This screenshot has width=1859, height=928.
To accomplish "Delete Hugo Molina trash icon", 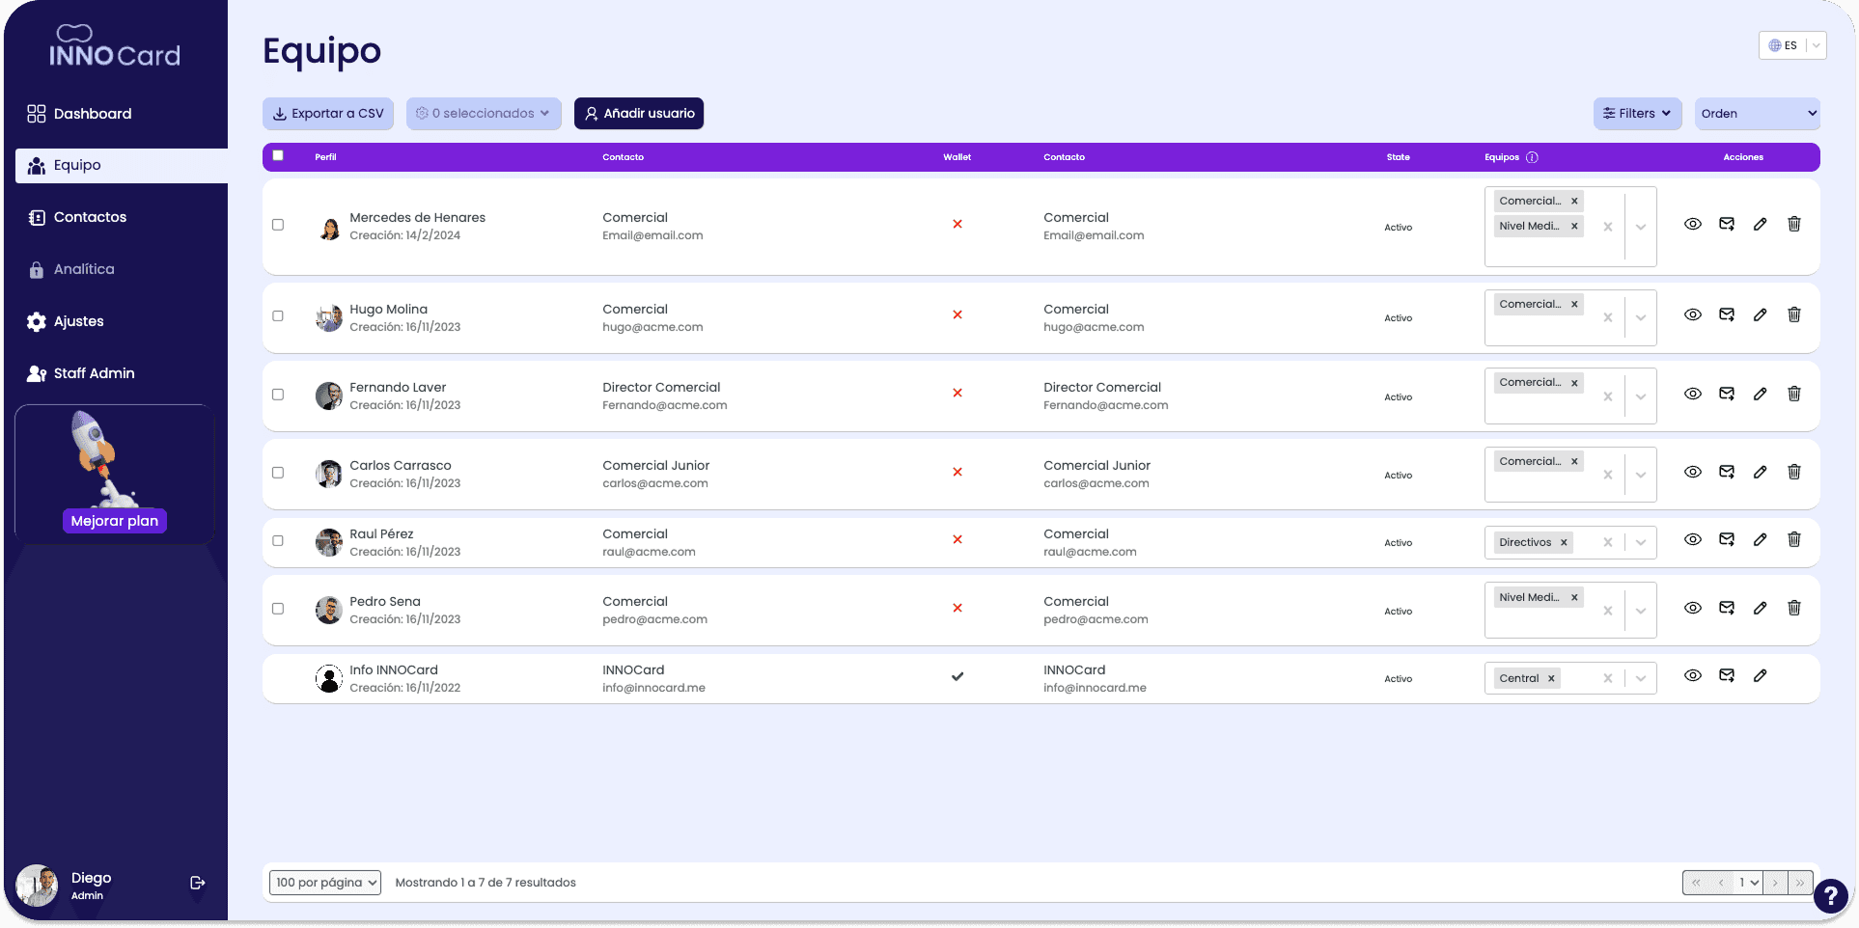I will pyautogui.click(x=1794, y=314).
